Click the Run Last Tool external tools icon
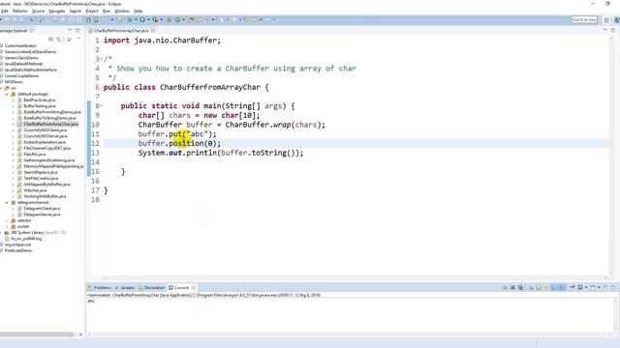The height and width of the screenshot is (348, 620). click(155, 19)
